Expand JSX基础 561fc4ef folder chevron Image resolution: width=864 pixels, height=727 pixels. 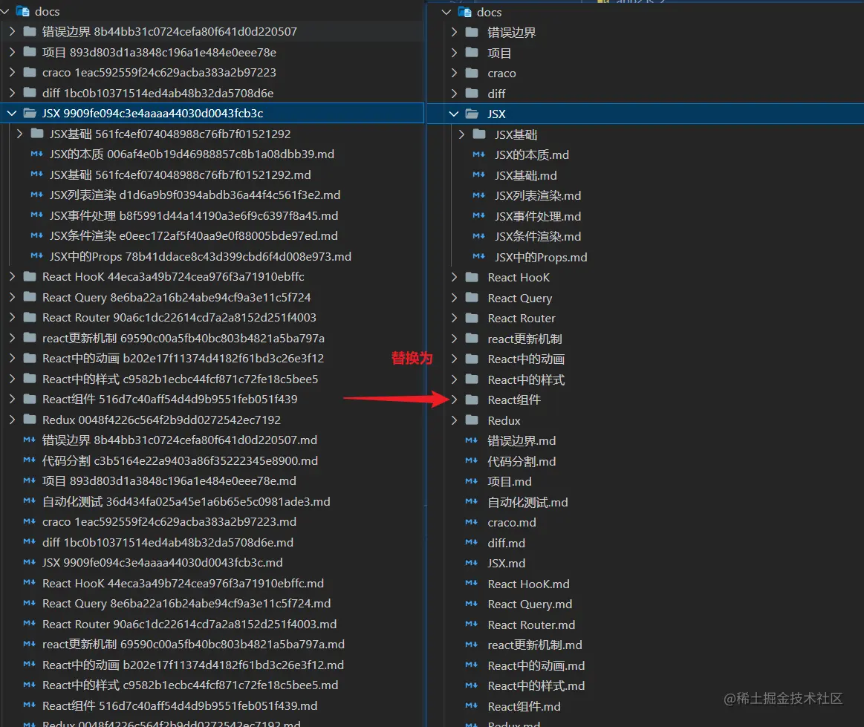20,134
